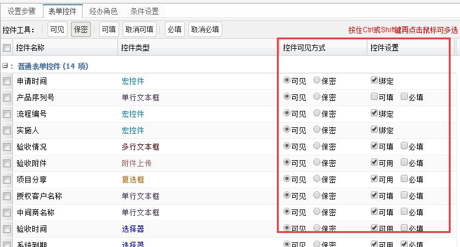Switch to the 设置步骤 tab
Screen dimensions: 460x247
tap(22, 11)
